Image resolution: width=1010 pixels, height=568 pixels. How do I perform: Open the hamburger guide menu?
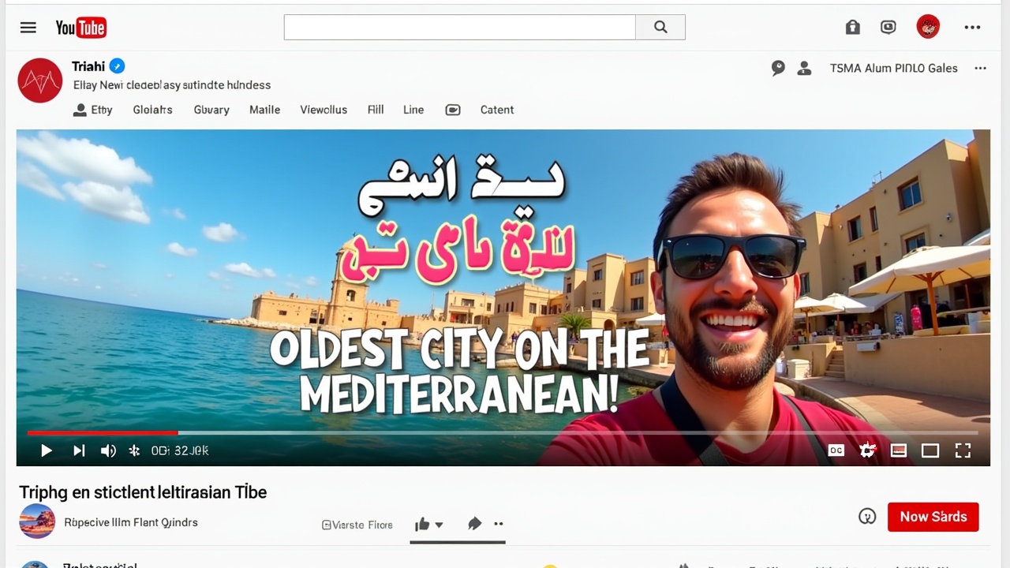tap(28, 28)
